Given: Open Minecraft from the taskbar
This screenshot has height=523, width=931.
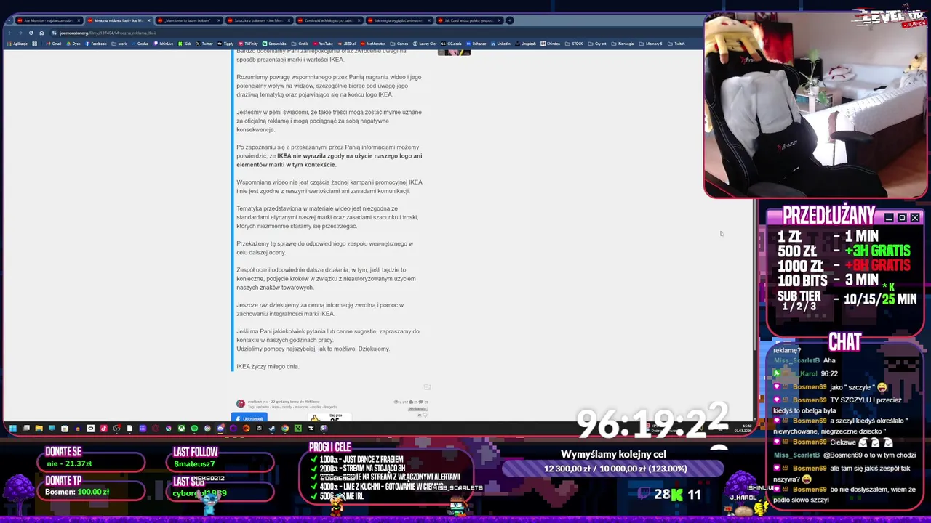Looking at the screenshot, I should click(x=297, y=429).
